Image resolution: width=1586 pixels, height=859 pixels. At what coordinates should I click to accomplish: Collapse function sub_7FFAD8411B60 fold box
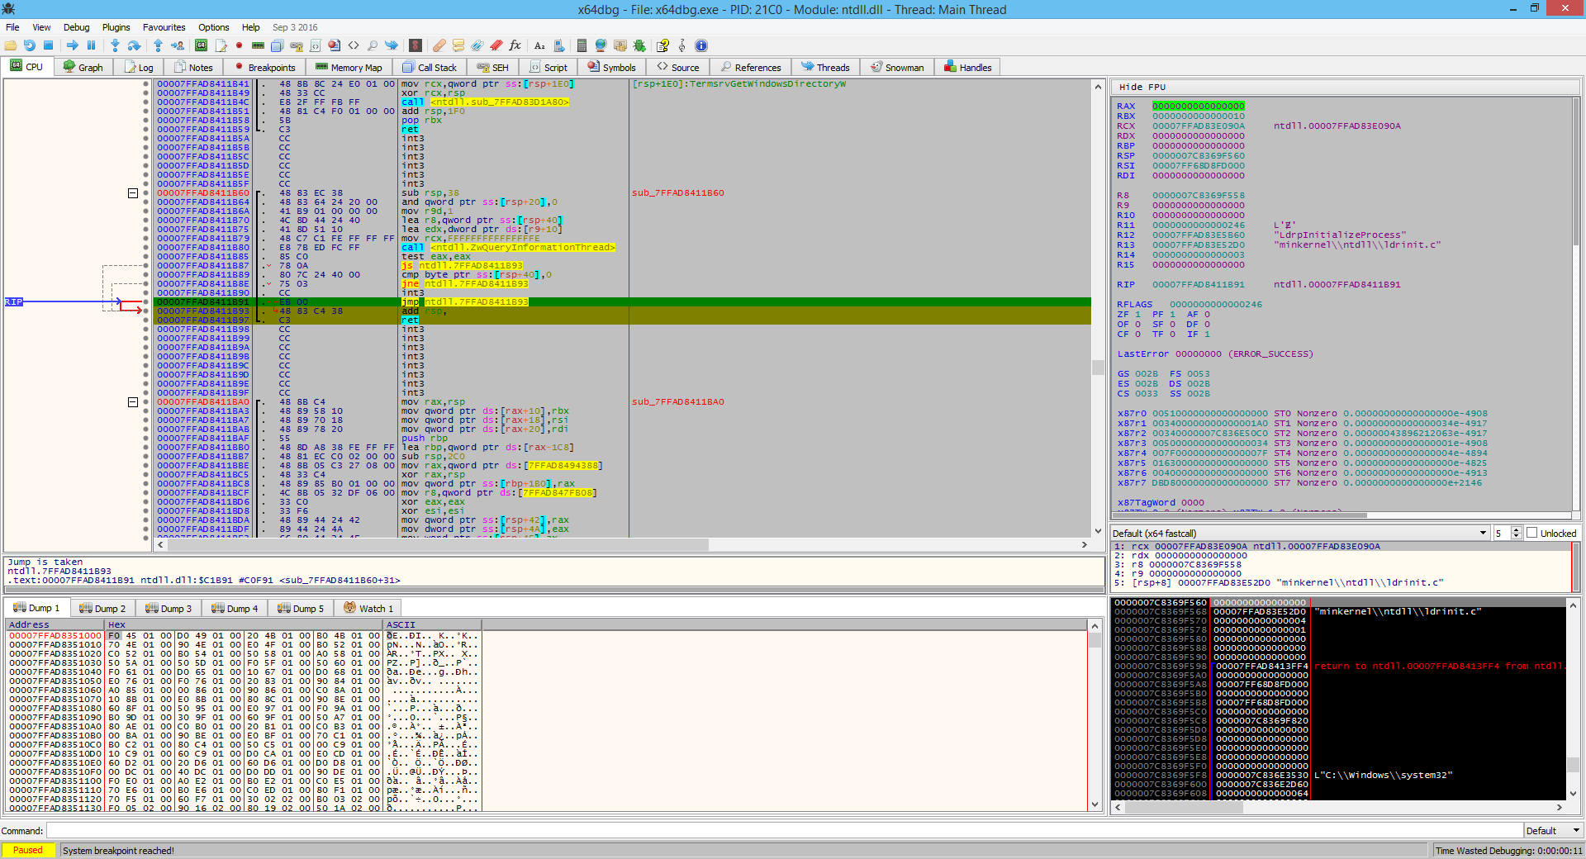(x=133, y=193)
